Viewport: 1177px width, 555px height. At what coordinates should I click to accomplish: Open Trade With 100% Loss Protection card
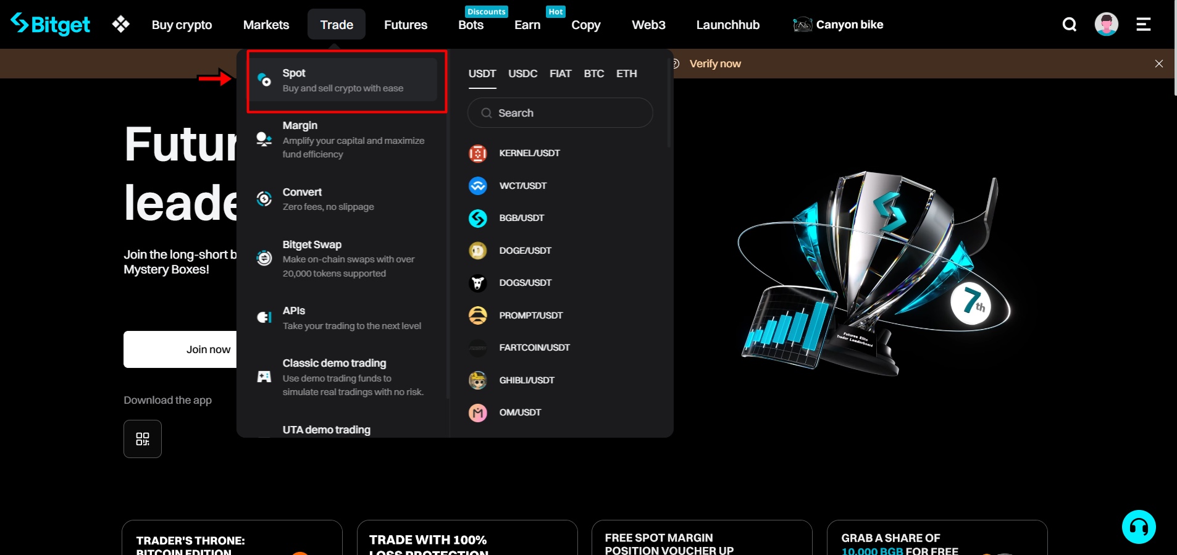467,538
